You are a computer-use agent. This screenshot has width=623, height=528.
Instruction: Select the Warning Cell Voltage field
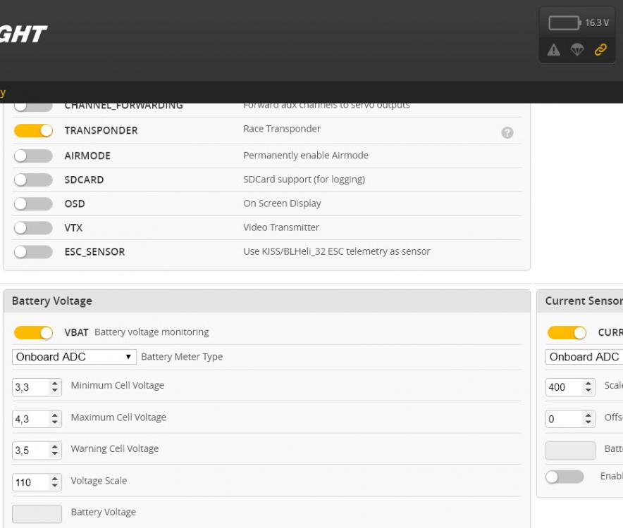(x=30, y=450)
